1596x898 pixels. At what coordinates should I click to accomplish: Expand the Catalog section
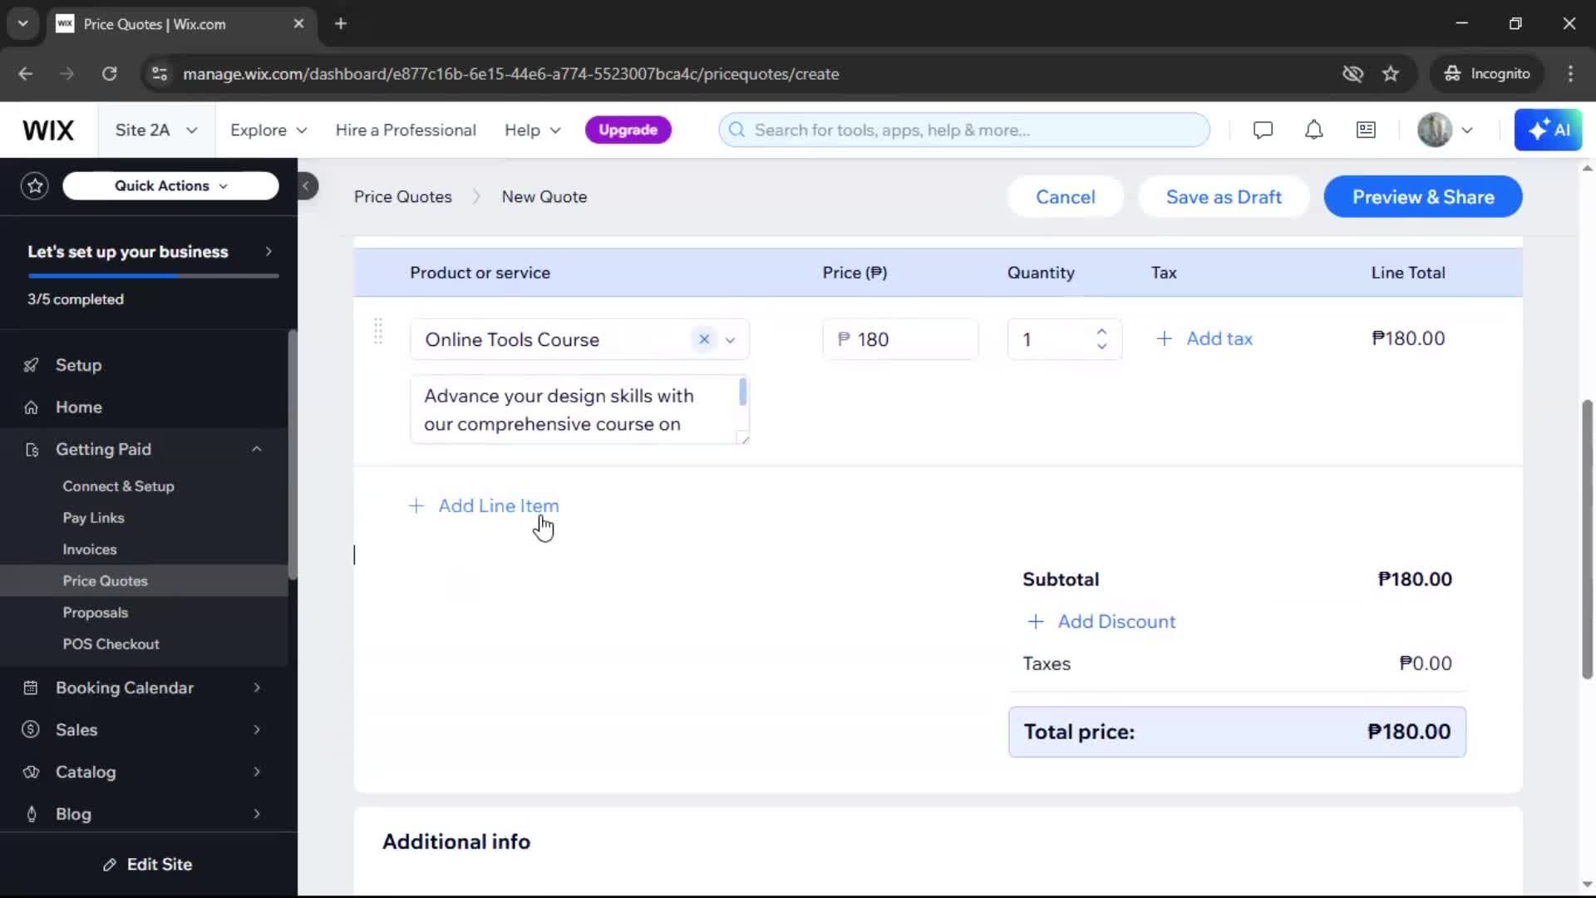(257, 772)
